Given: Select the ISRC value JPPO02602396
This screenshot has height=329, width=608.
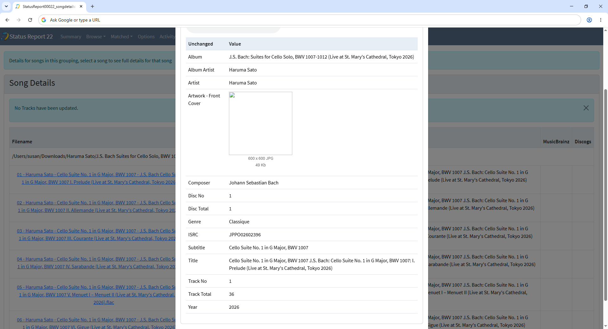Looking at the screenshot, I should [x=245, y=235].
